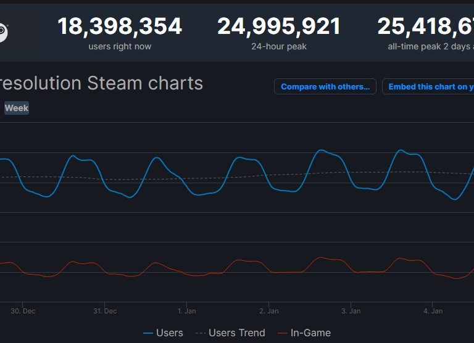Click the users right now count

[120, 27]
